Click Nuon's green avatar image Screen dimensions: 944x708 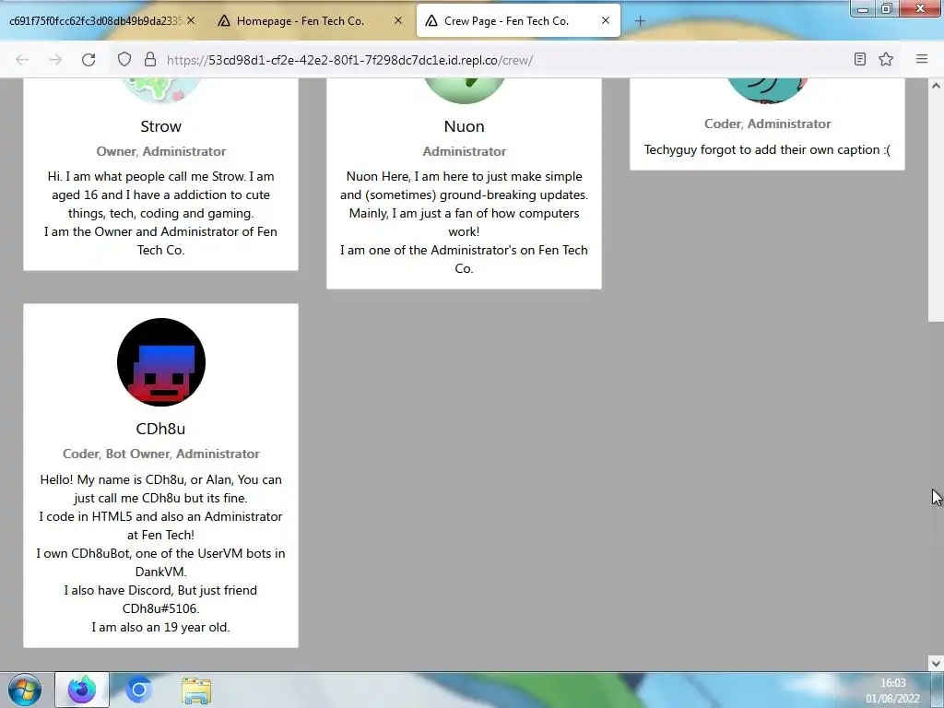[465, 91]
